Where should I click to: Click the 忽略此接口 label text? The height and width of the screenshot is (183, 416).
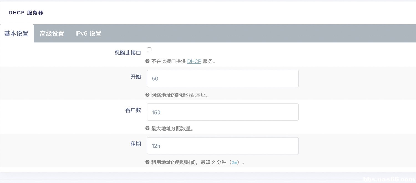[128, 53]
